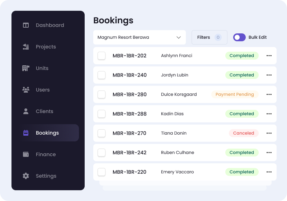Click the Units building icon
Image resolution: width=287 pixels, height=201 pixels.
pos(26,68)
